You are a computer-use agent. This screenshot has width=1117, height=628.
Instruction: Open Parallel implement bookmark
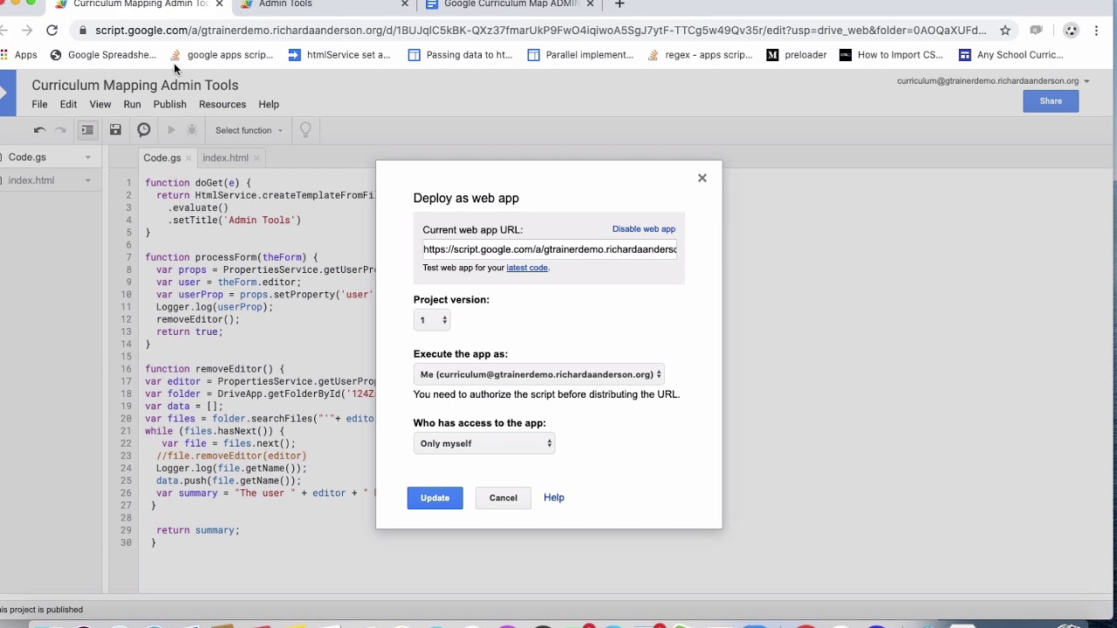coord(580,55)
